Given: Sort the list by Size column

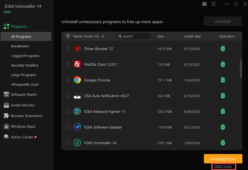Looking at the screenshot, I should click(x=160, y=36).
